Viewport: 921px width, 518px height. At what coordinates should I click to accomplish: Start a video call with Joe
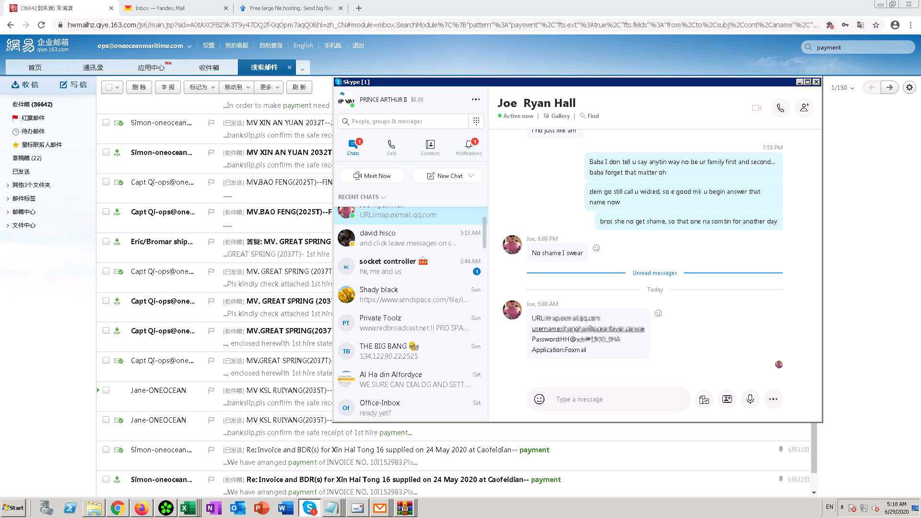pyautogui.click(x=757, y=108)
